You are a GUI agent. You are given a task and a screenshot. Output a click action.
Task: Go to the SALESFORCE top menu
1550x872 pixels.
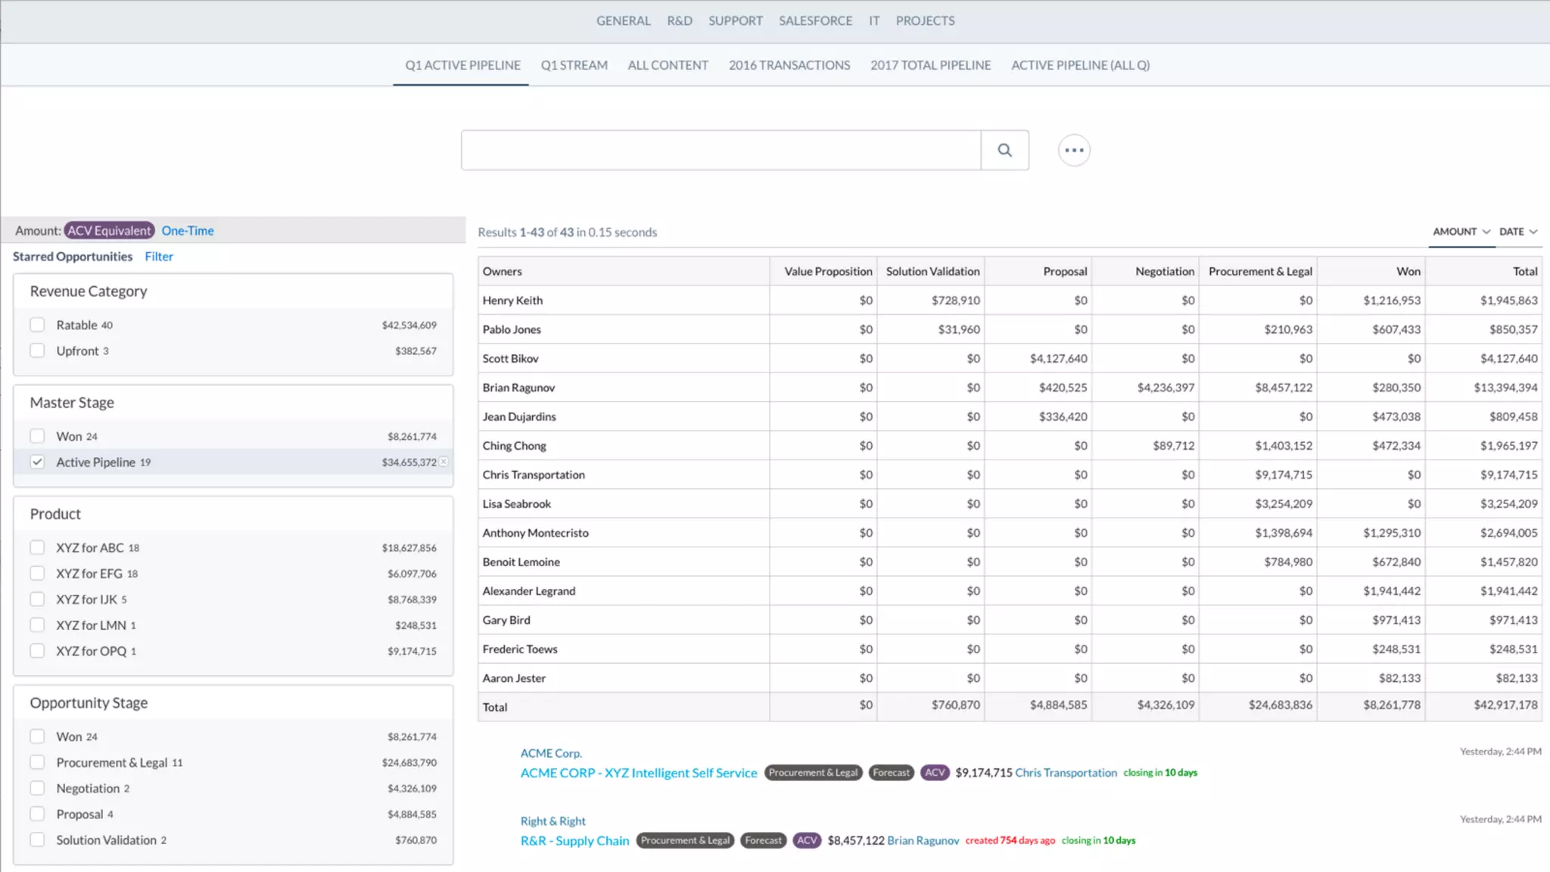(815, 21)
